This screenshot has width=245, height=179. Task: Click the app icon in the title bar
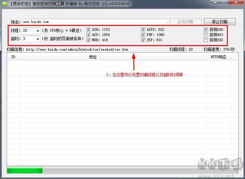[x=4, y=3]
